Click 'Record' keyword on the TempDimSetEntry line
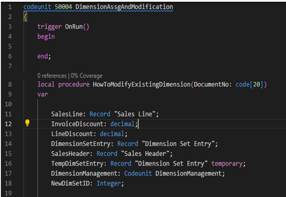This screenshot has width=286, height=197. click(121, 164)
